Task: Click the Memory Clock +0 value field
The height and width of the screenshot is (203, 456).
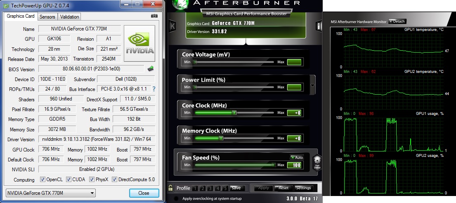Action: (x=294, y=138)
